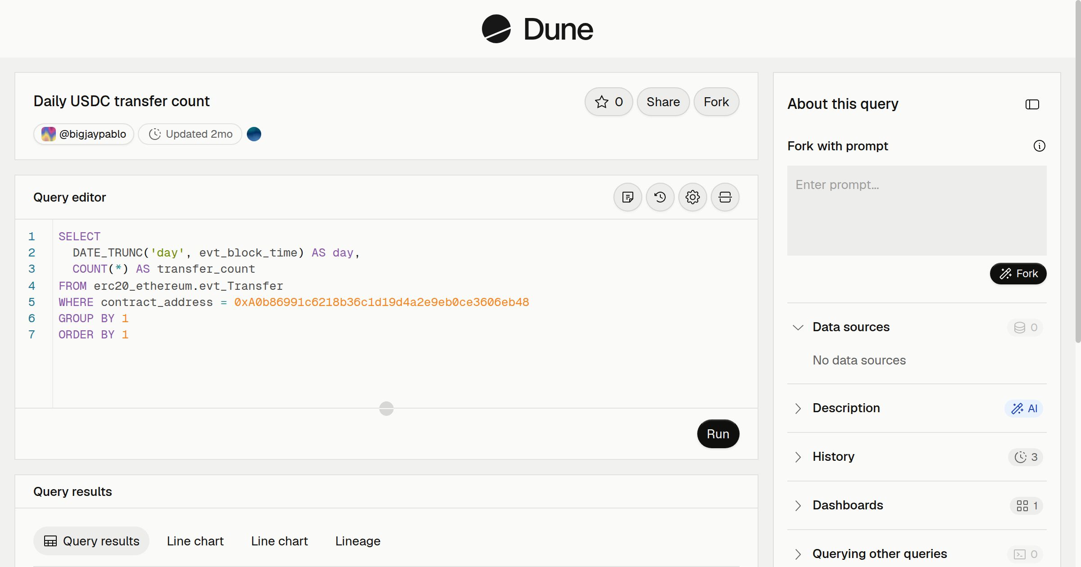Fork the query from the header
Image resolution: width=1081 pixels, height=567 pixels.
pyautogui.click(x=716, y=102)
